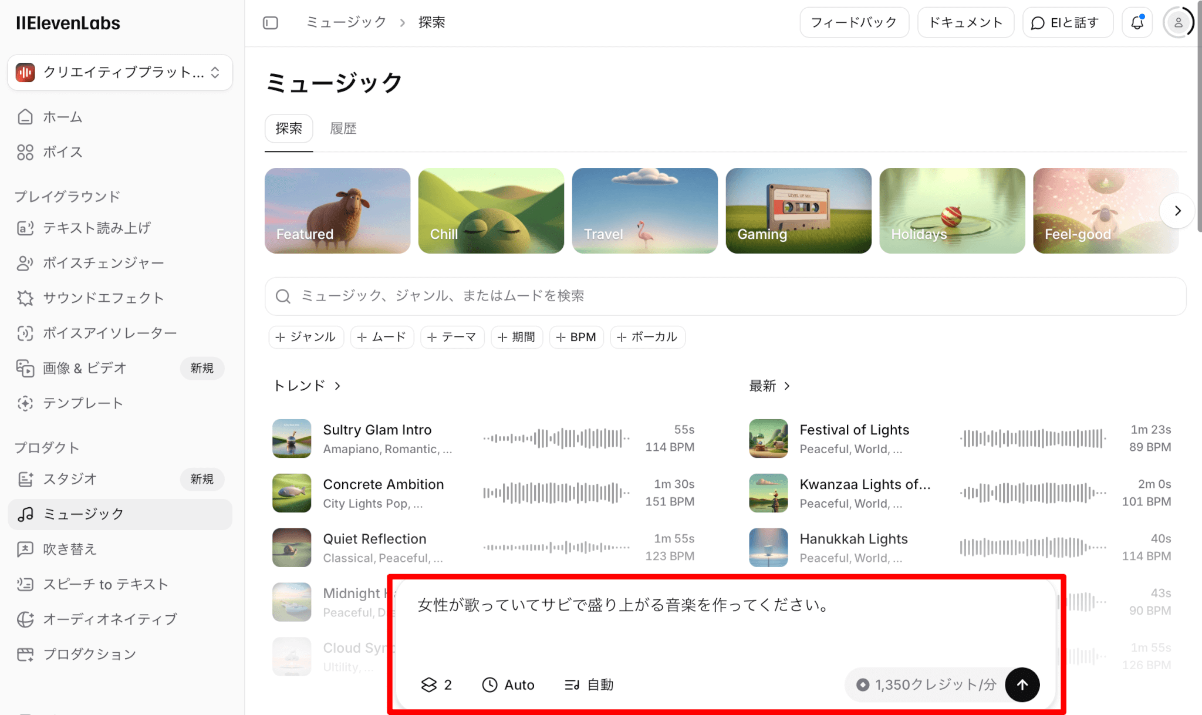Toggle the 自動 lyrics mode option

coord(589,684)
